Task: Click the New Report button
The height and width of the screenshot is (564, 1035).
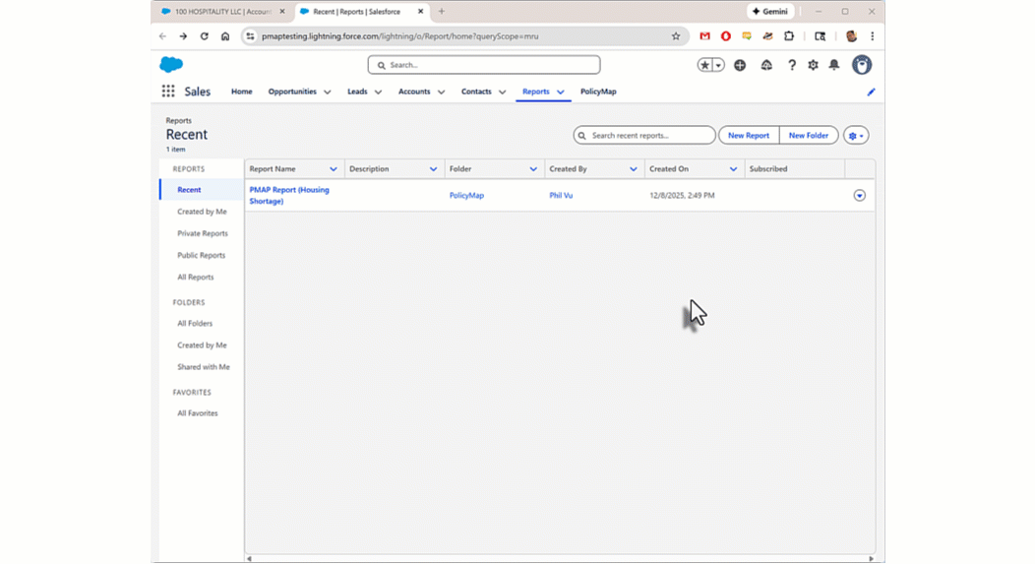Action: (749, 136)
